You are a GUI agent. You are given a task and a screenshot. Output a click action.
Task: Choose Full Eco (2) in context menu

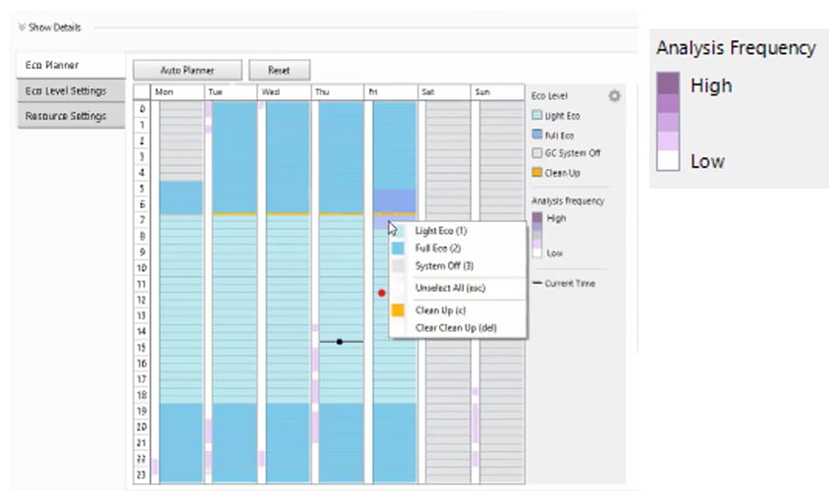(x=438, y=248)
